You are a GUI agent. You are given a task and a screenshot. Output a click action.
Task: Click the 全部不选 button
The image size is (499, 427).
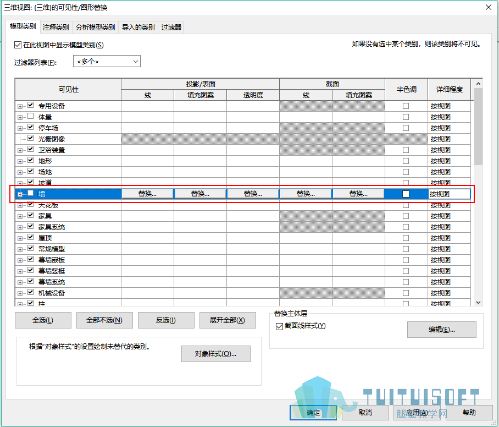coord(104,320)
